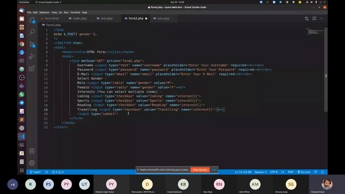
Task: Launch Google Chrome from the Ubuntu dock
Action: 22,44
